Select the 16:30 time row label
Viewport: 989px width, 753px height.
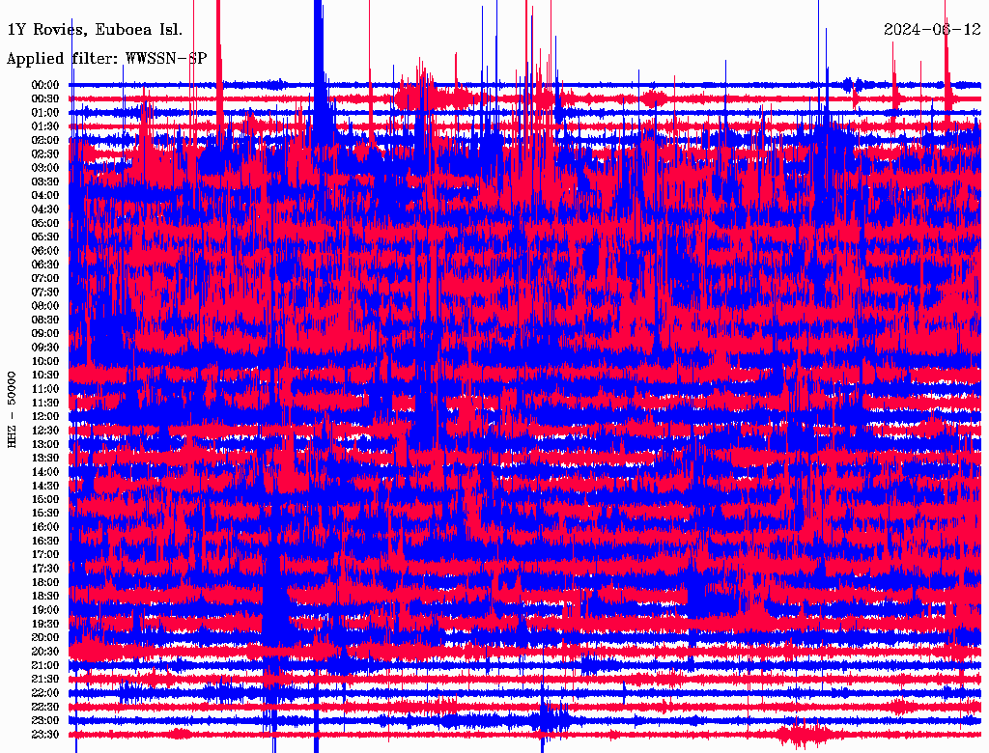(45, 541)
